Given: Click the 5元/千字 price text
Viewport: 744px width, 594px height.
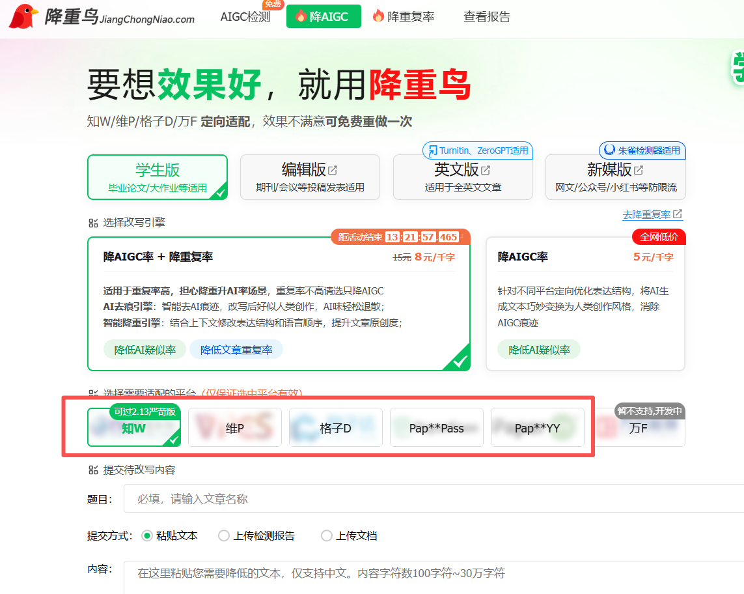Looking at the screenshot, I should point(654,257).
